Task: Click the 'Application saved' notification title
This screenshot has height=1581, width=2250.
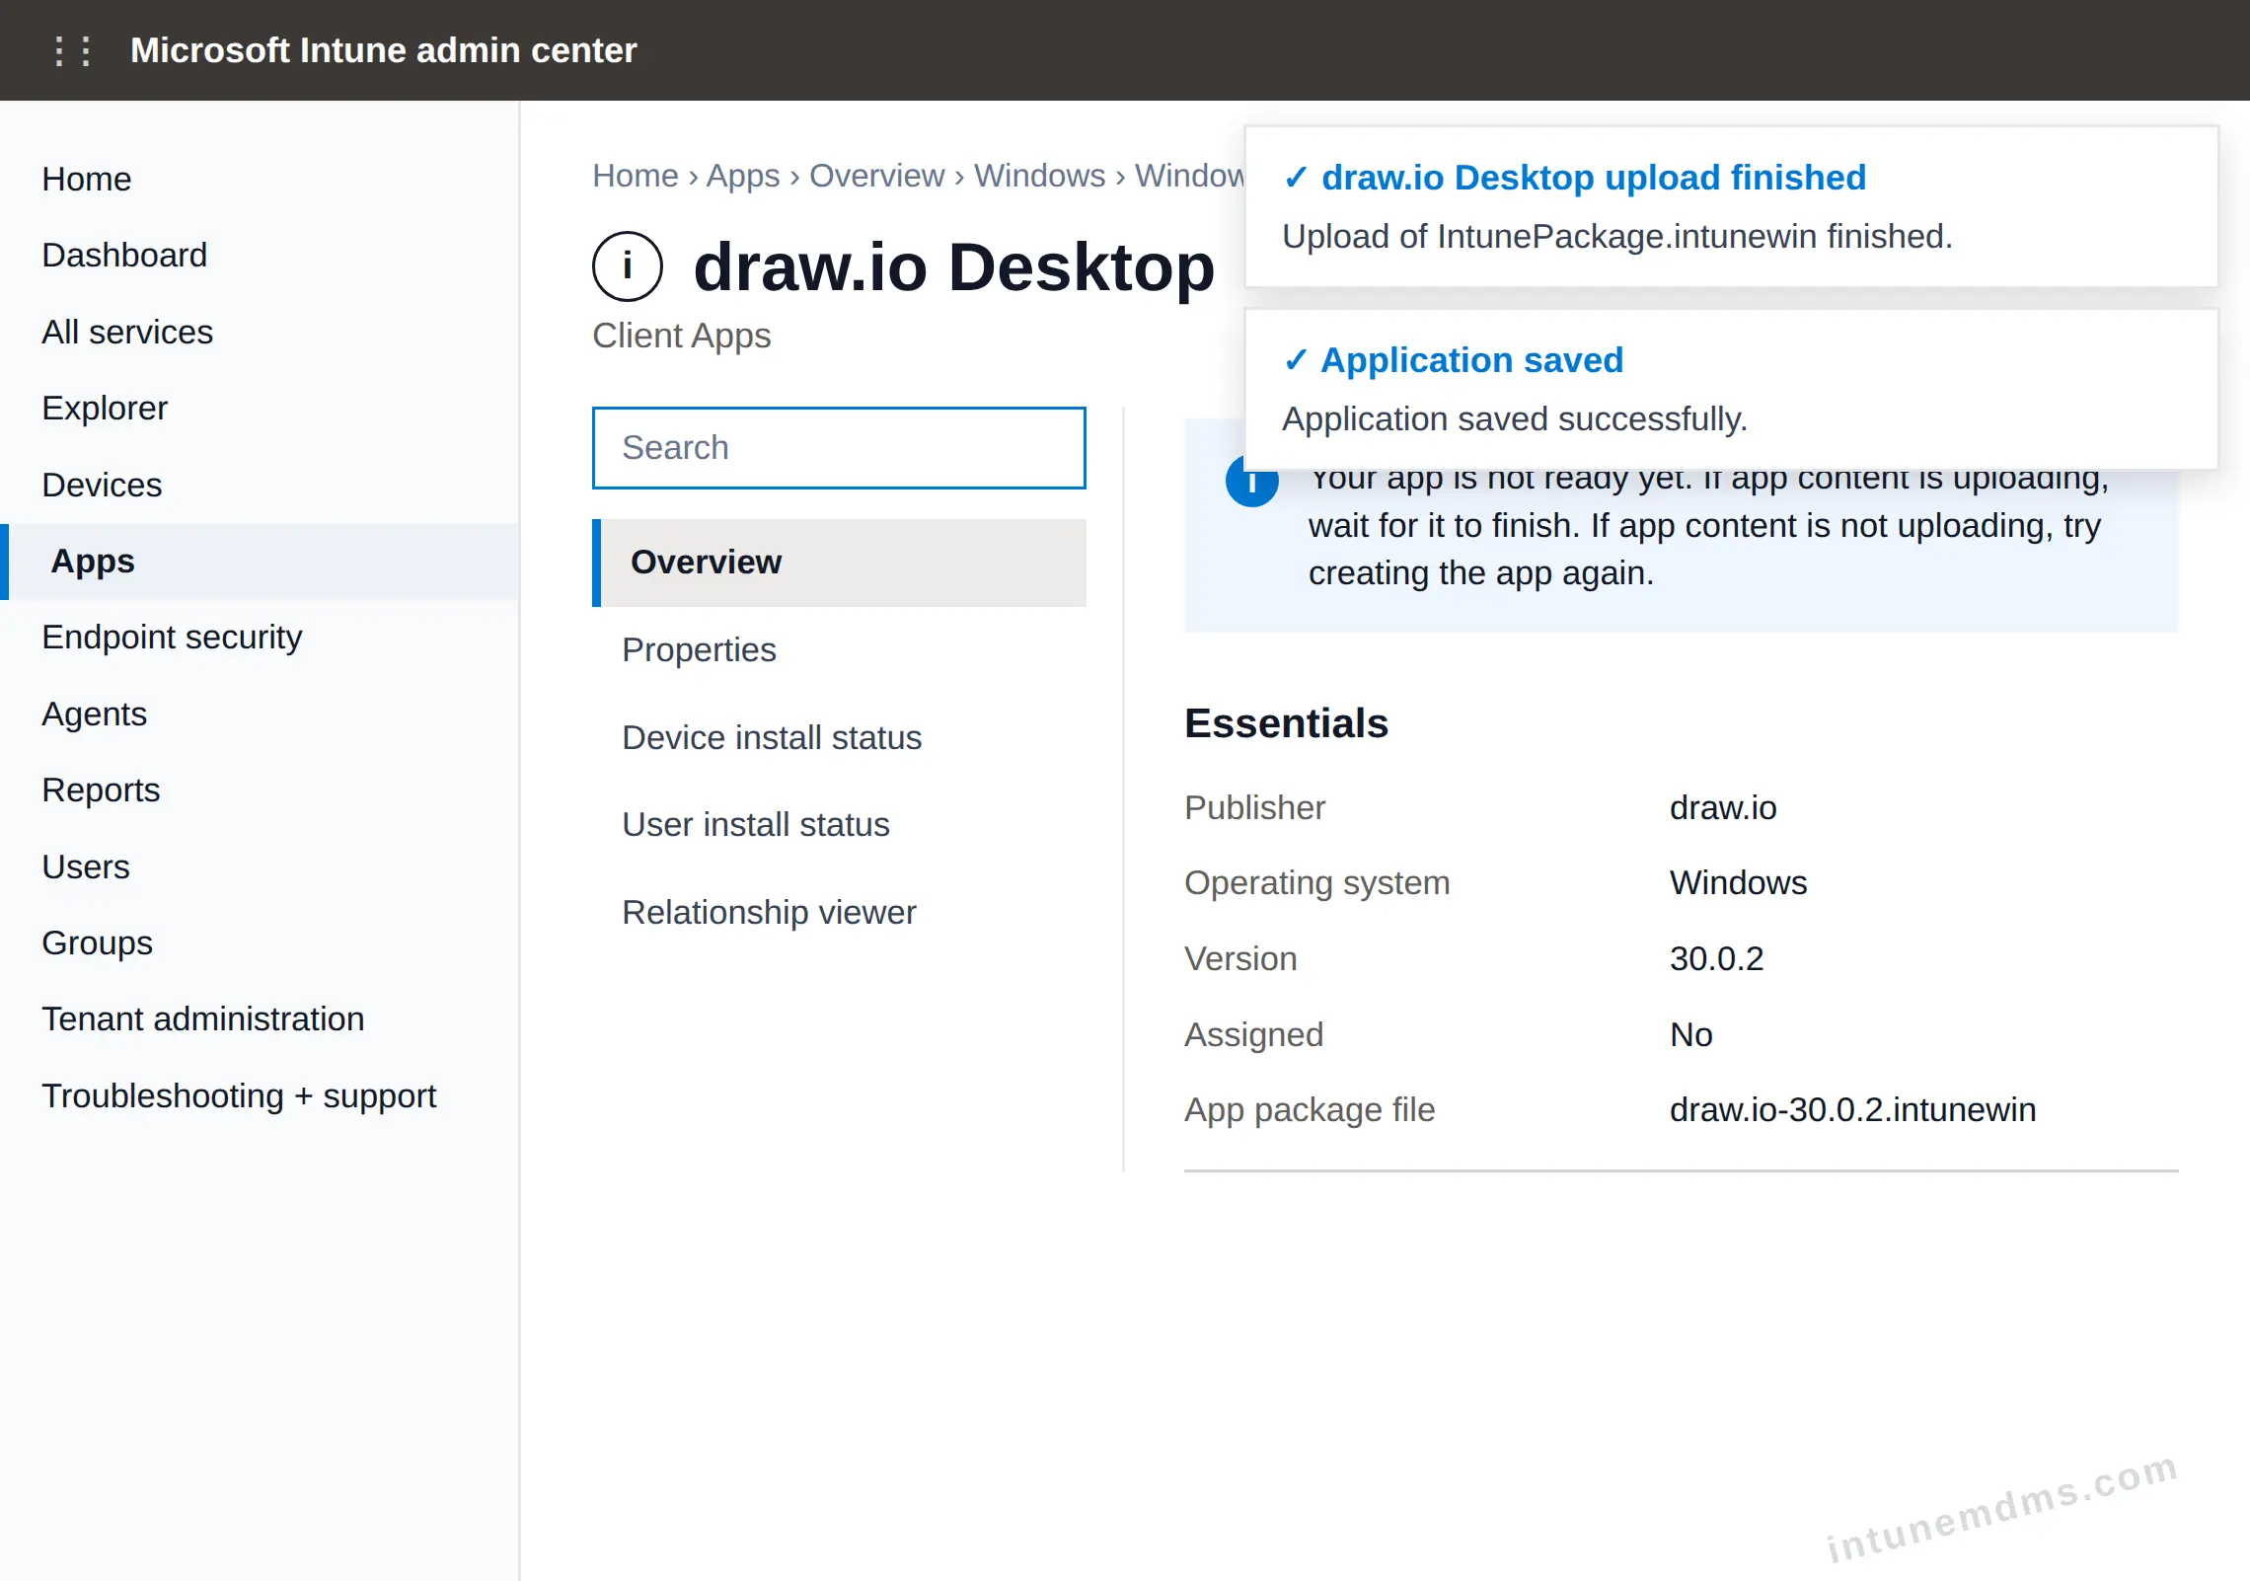Action: pyautogui.click(x=1472, y=360)
